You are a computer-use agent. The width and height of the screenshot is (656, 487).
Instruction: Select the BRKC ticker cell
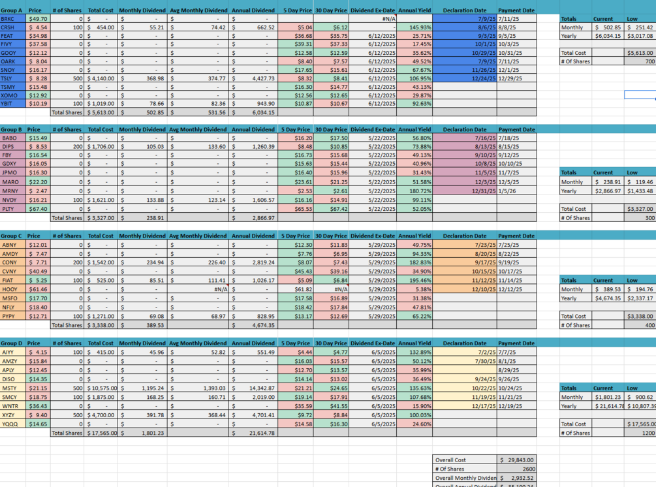[13, 19]
